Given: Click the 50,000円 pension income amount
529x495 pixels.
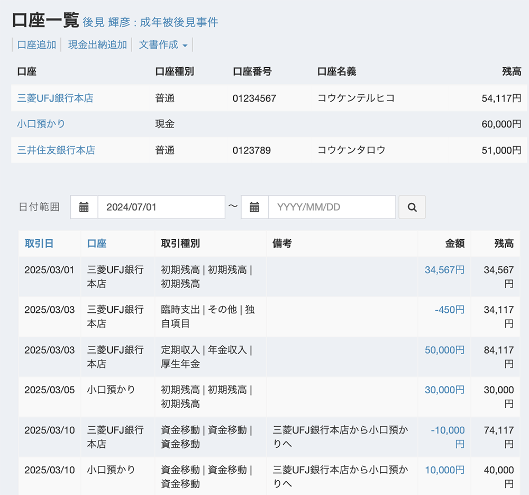Looking at the screenshot, I should click(444, 350).
